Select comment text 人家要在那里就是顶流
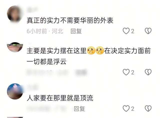Image resolution: width=160 pixels, height=118 pixels. click(x=60, y=98)
